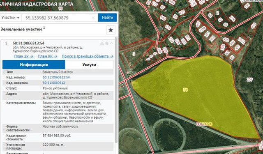
Task: Click the value Частная собственность
Action: (60, 126)
